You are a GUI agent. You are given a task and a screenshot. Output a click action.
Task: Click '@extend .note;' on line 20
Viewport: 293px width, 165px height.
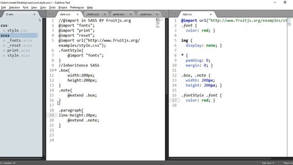click(83, 120)
